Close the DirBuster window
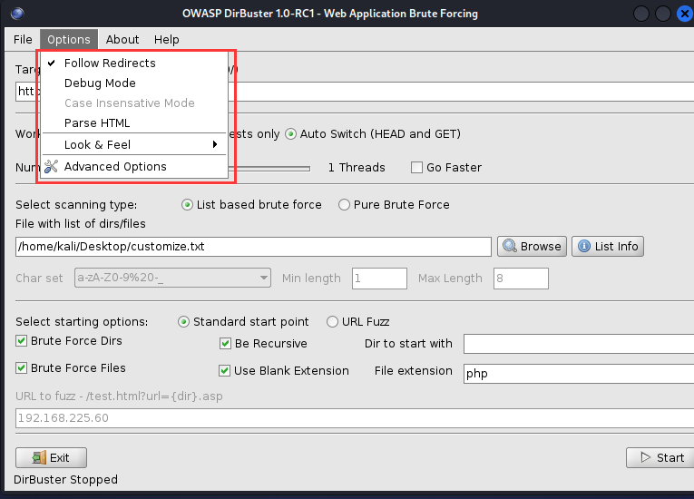This screenshot has width=694, height=499. tap(685, 14)
